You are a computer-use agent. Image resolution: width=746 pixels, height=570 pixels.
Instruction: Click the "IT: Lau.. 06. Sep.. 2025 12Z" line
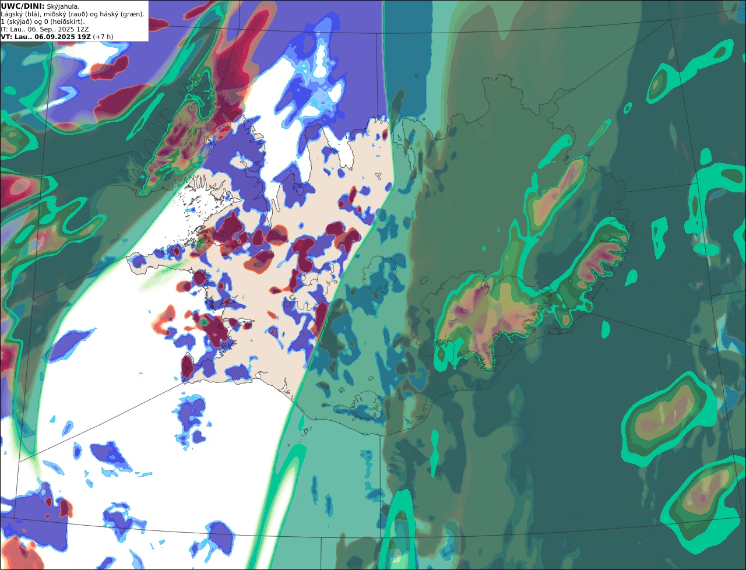[x=45, y=29]
